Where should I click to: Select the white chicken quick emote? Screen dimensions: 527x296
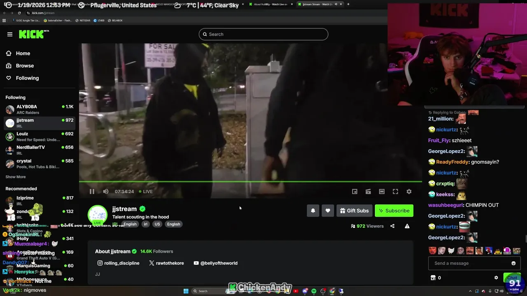pyautogui.click(x=451, y=250)
